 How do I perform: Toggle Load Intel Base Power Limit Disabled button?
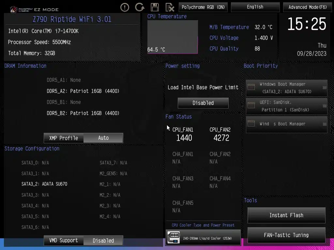pos(203,103)
